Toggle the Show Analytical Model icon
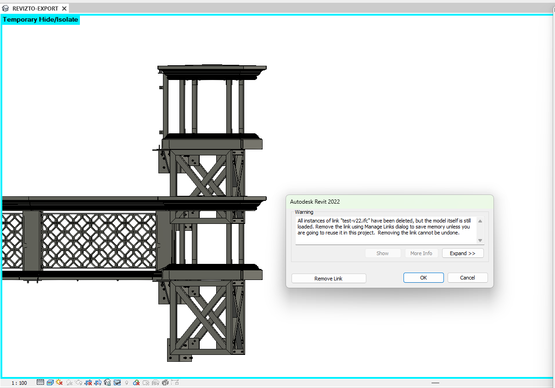Viewport: 555px width, 388px height. (x=156, y=382)
